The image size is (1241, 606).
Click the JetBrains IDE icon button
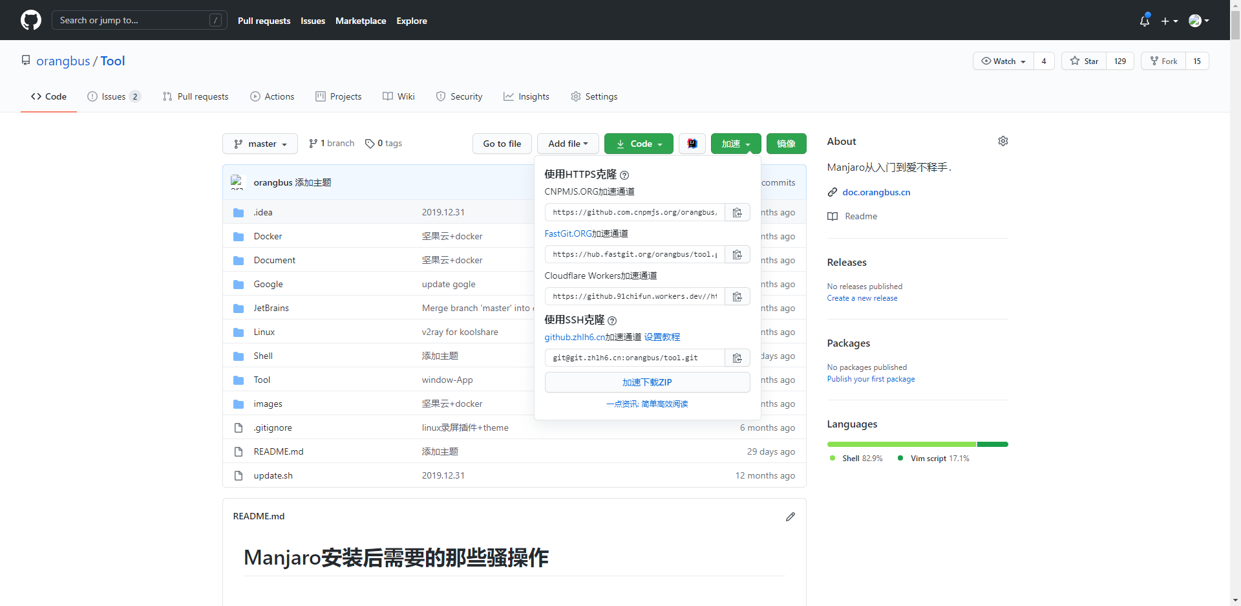click(x=692, y=144)
